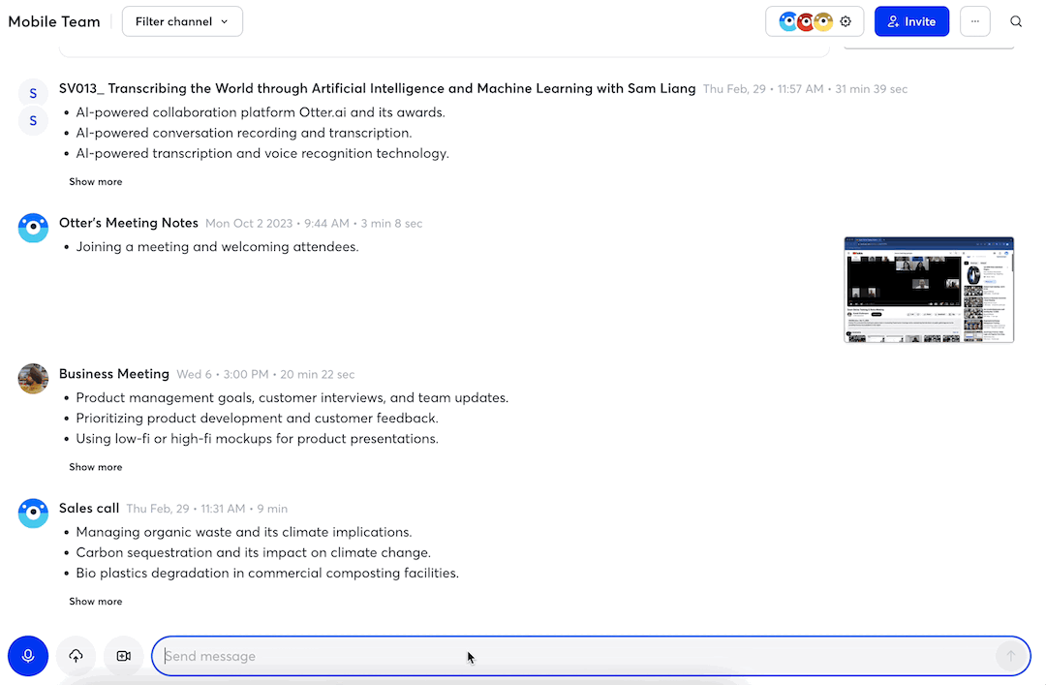Click lower S avatar beside SV013 conversation
This screenshot has height=685, width=1046.
[33, 121]
